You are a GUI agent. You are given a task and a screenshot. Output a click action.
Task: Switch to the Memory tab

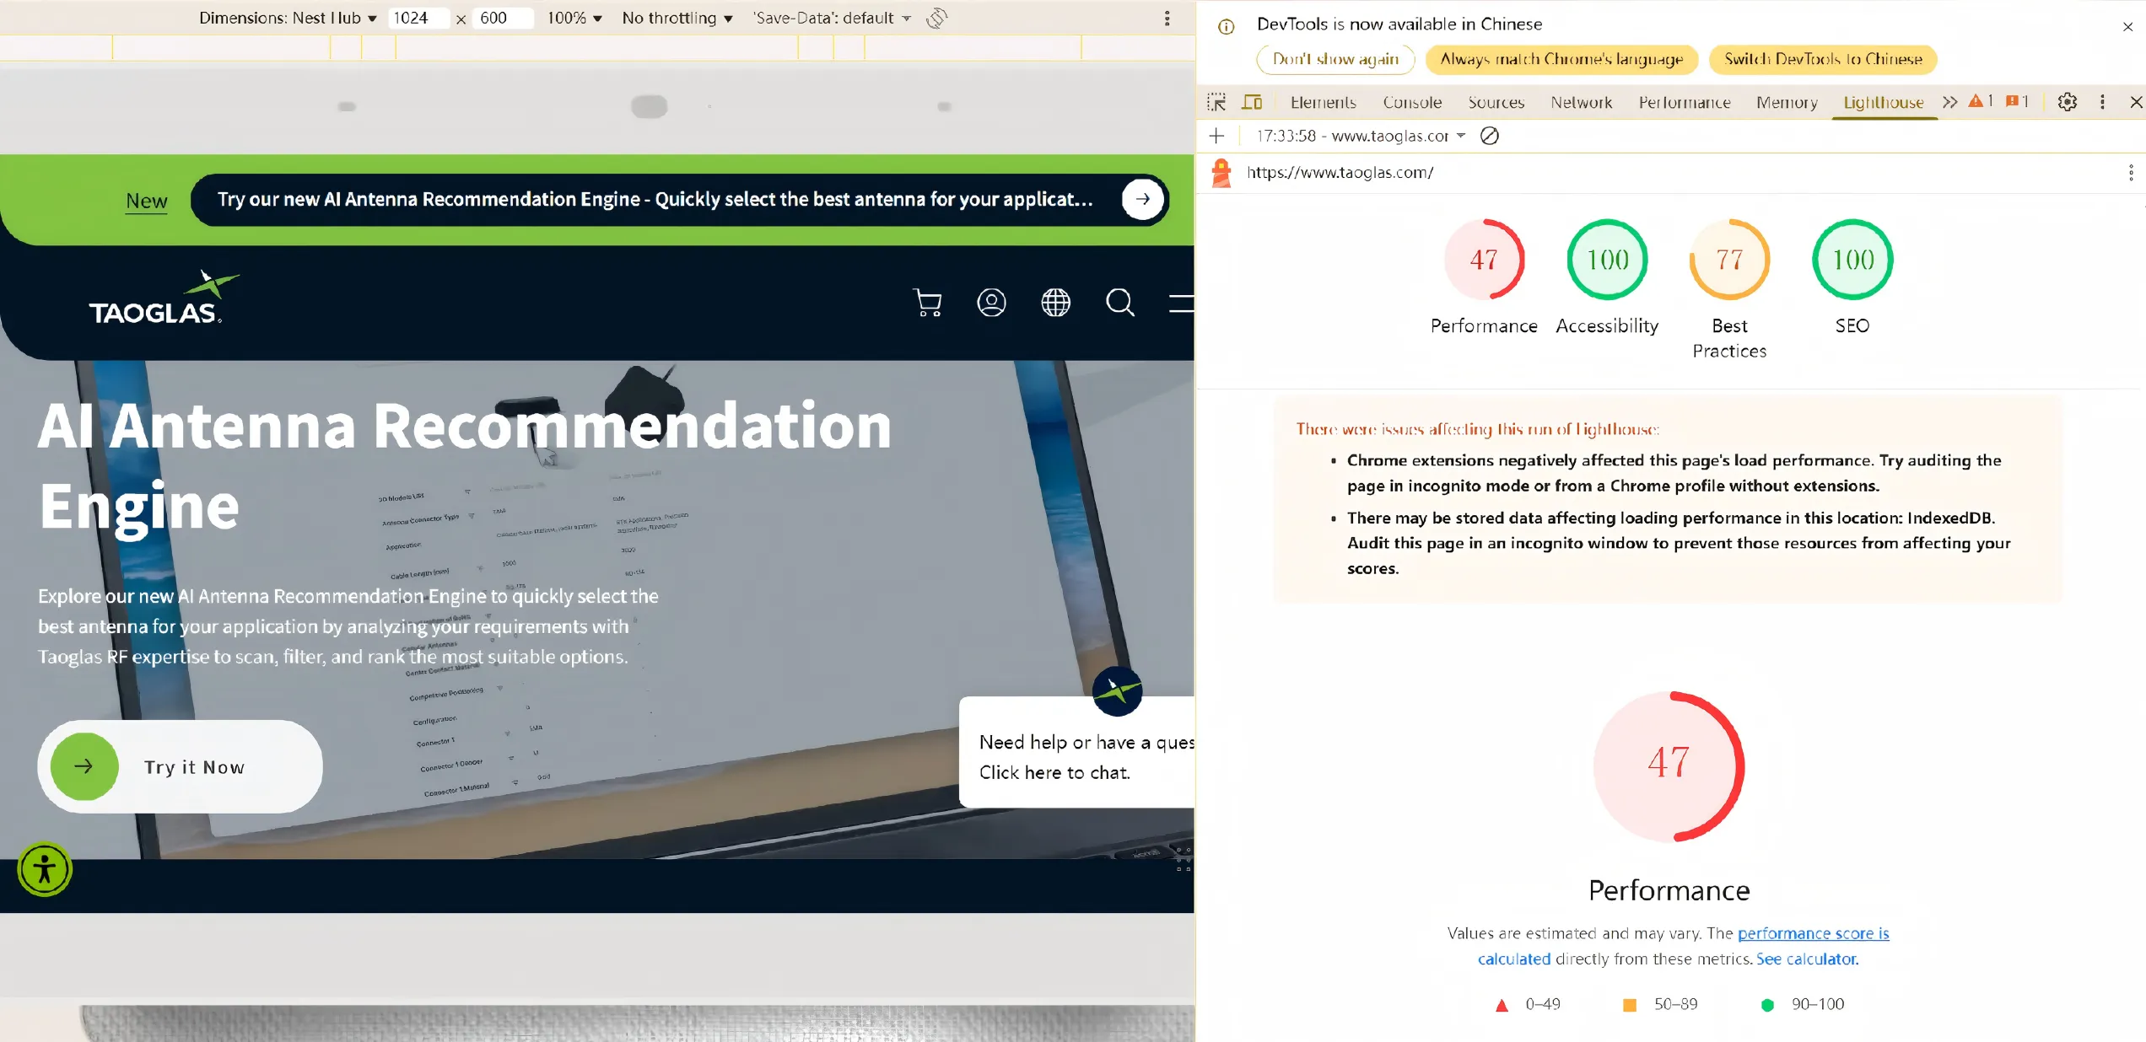(x=1787, y=102)
